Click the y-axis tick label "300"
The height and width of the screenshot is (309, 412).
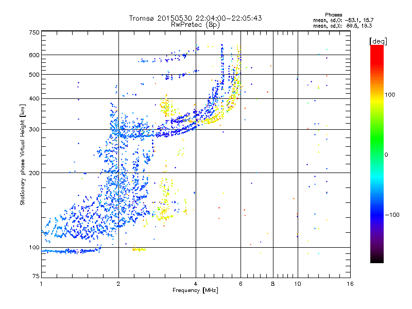35,130
